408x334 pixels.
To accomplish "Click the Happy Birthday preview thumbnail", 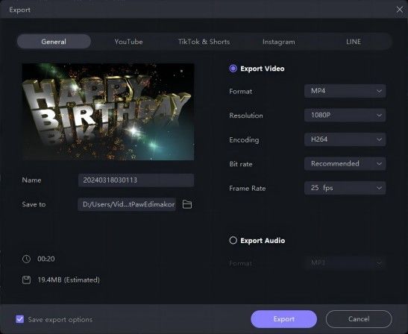I will click(x=108, y=112).
